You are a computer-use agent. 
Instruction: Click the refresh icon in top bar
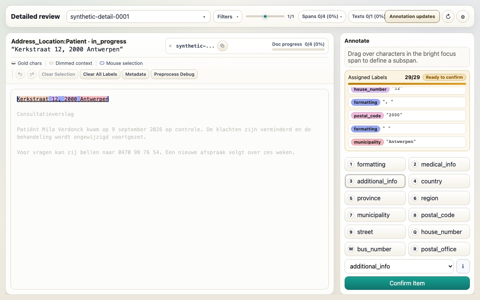448,16
